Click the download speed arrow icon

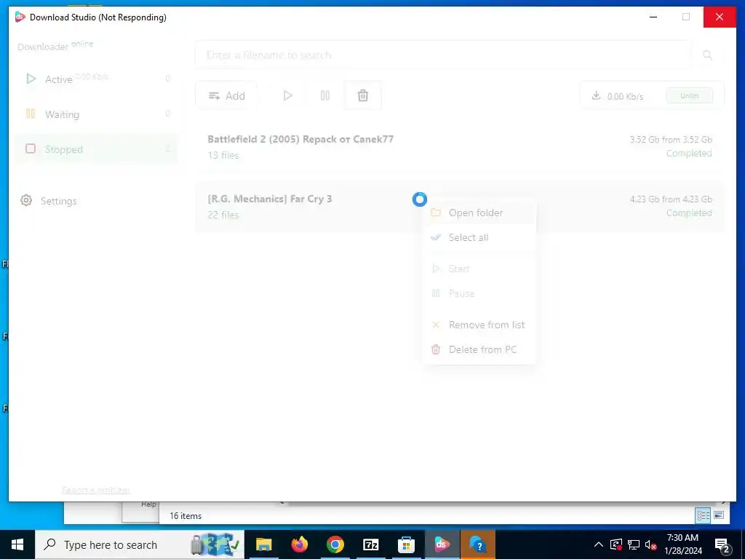(x=596, y=95)
